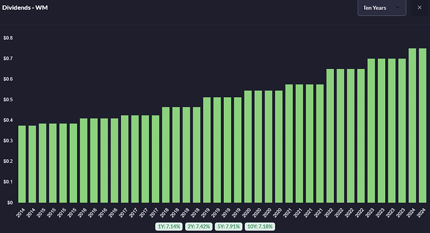
Task: Click the 1Y: 7.14% growth badge
Action: (169, 226)
